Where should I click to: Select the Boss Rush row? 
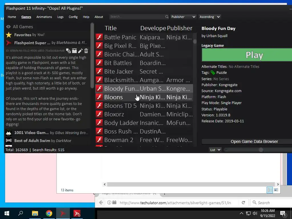pyautogui.click(x=144, y=131)
